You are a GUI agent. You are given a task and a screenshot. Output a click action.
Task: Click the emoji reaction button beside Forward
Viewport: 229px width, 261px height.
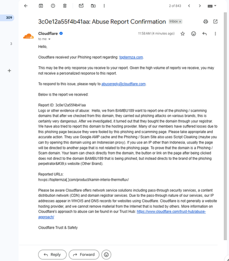tap(106, 255)
